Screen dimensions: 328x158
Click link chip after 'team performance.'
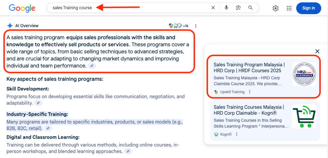click(x=92, y=66)
